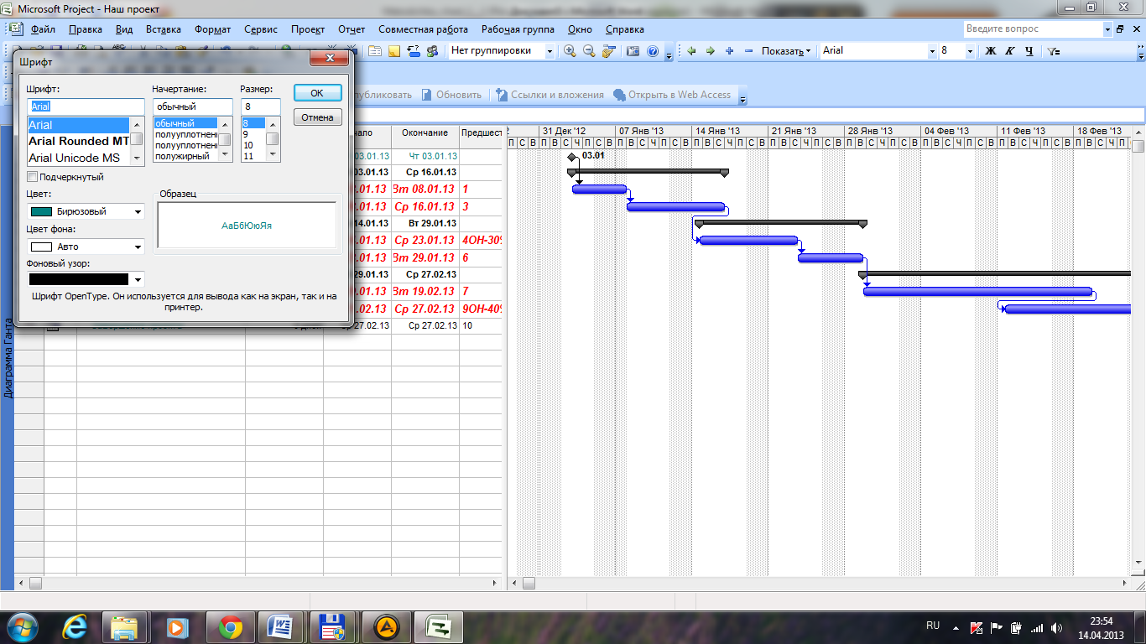
Task: Click the Hide Subtasks minus icon
Action: tap(748, 51)
